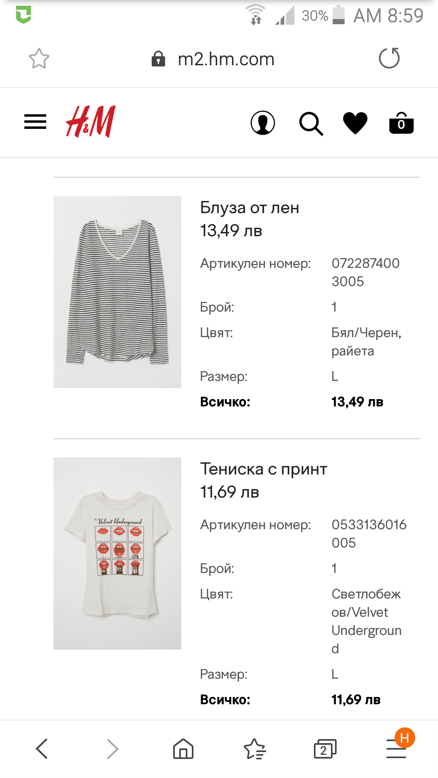This screenshot has height=778, width=438.
Task: Open the shopping bag
Action: point(401,123)
